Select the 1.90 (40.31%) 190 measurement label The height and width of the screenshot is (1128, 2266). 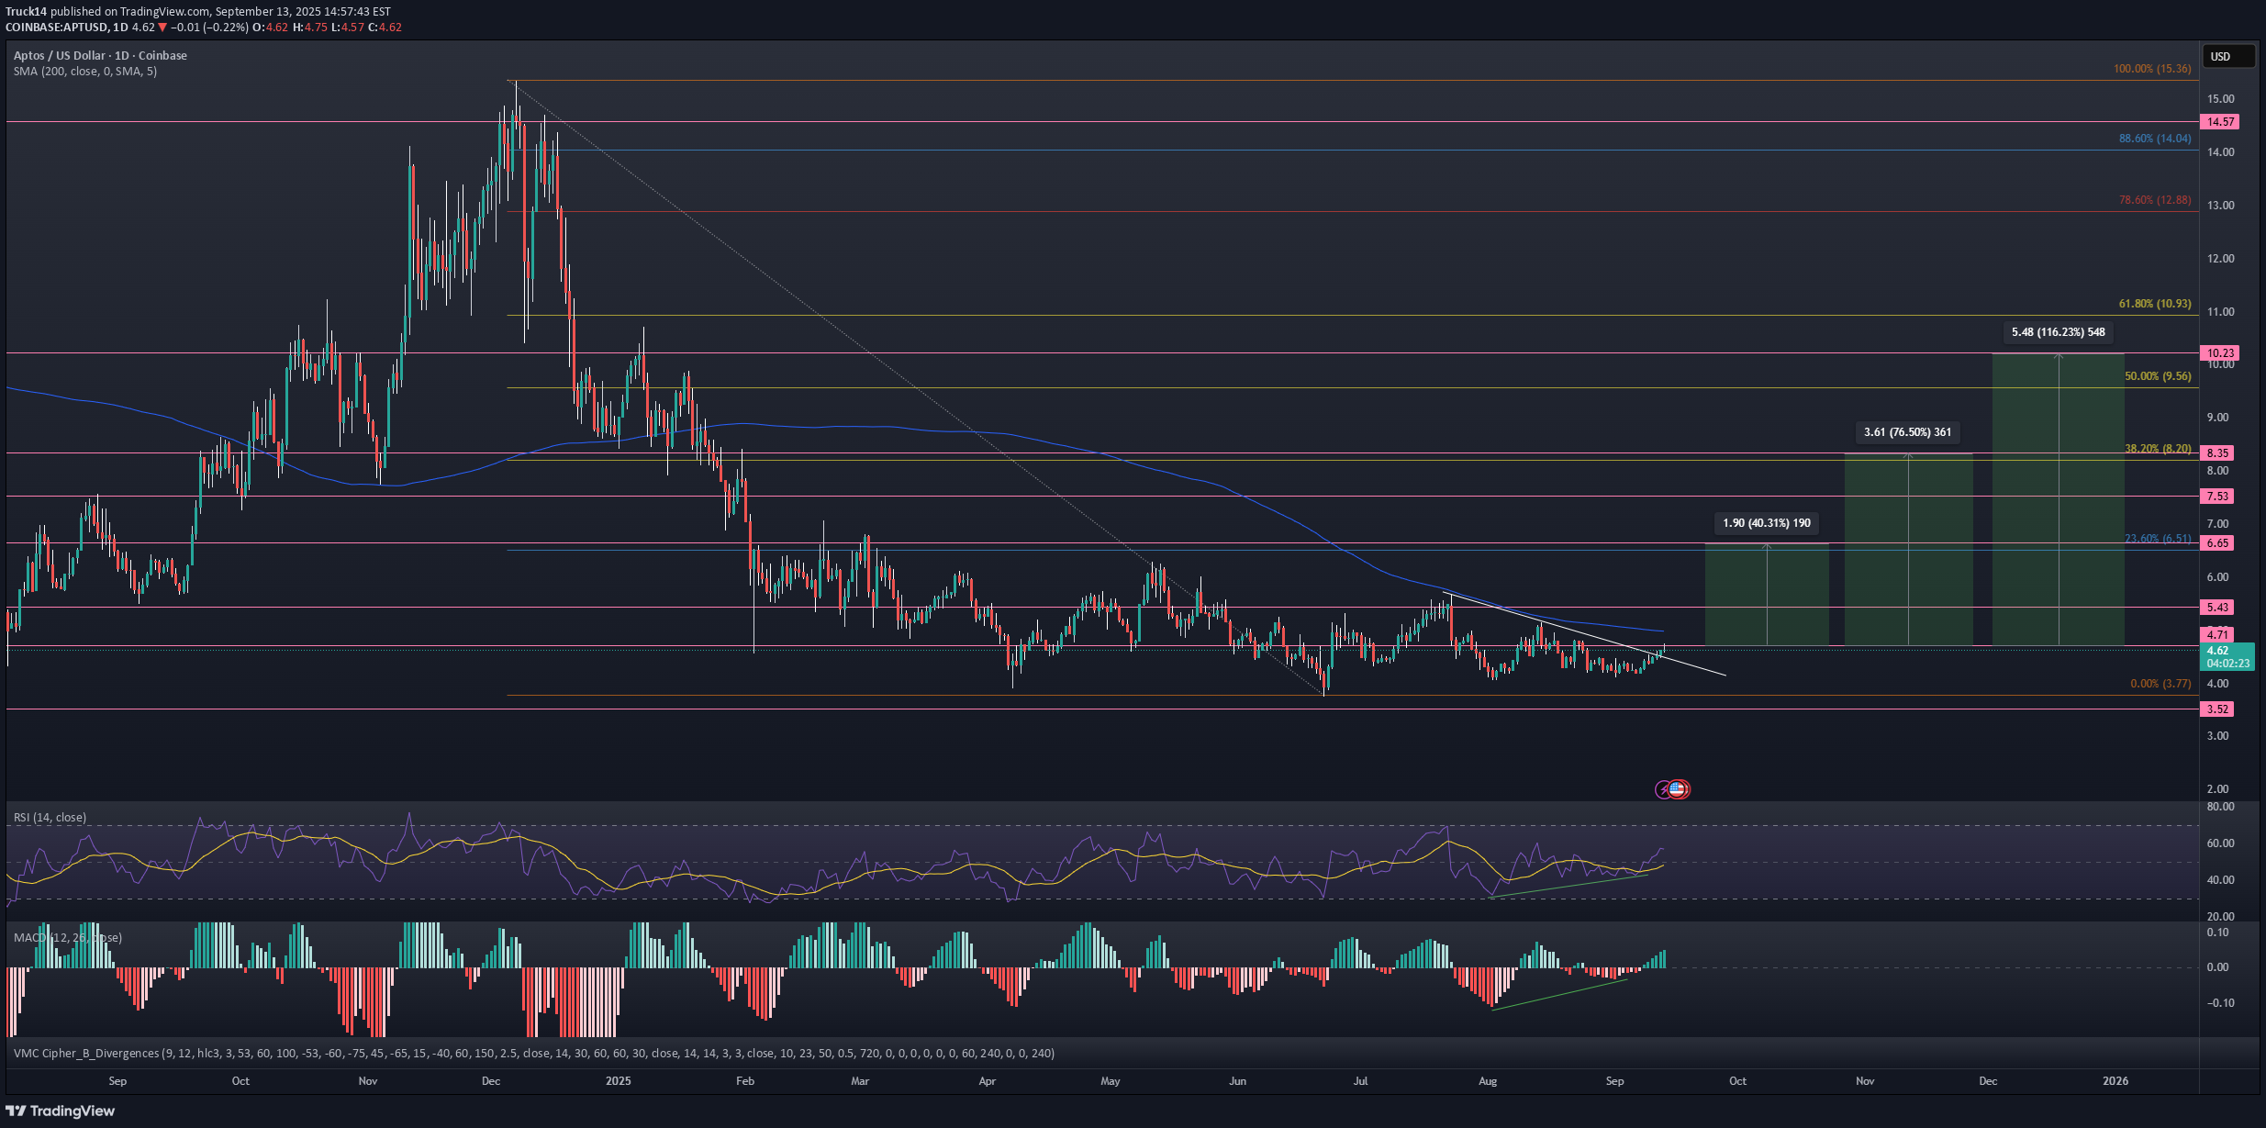[x=1767, y=523]
